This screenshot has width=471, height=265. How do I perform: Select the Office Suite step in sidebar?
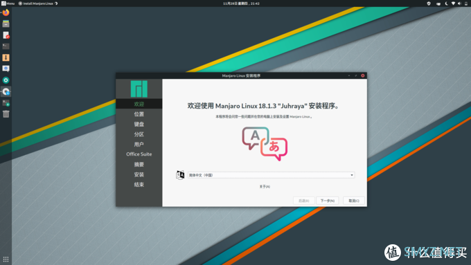point(139,154)
